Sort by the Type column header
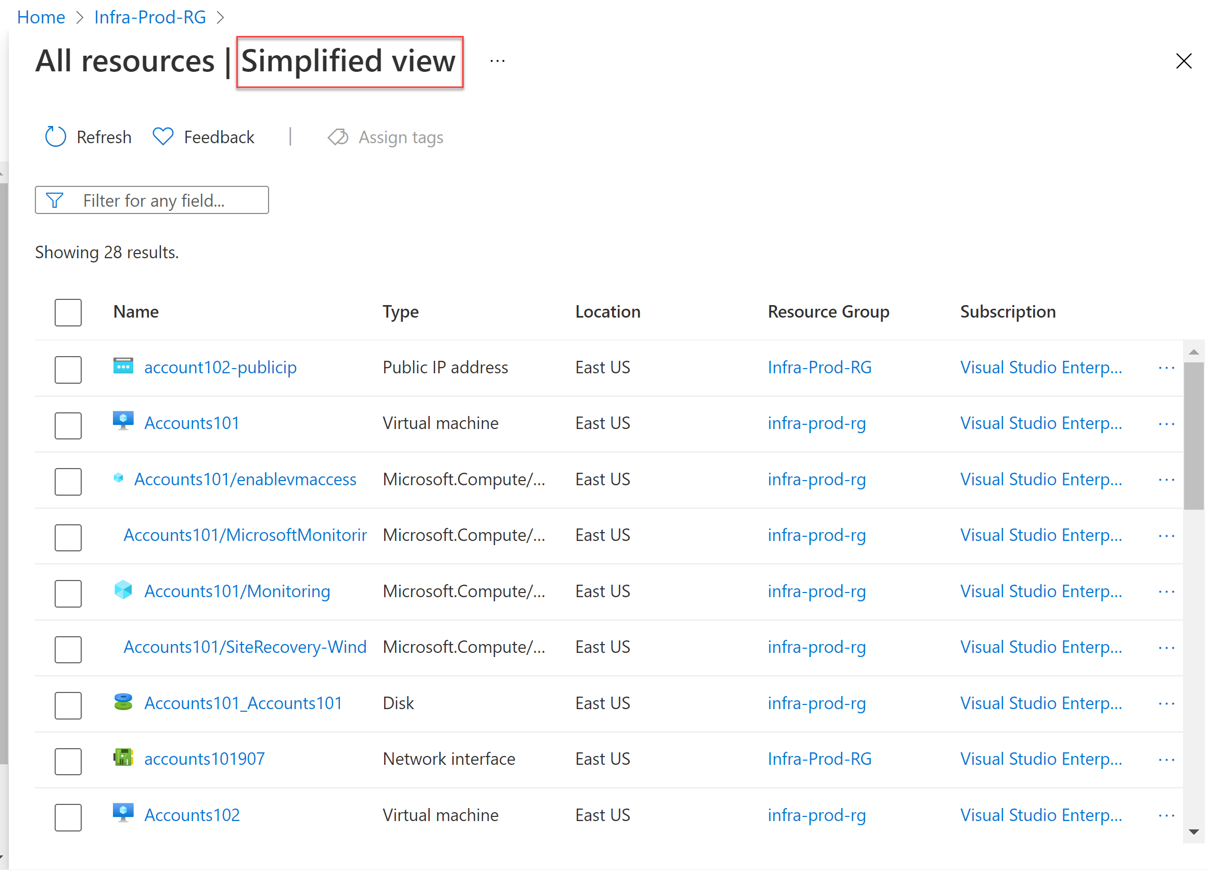 point(401,311)
